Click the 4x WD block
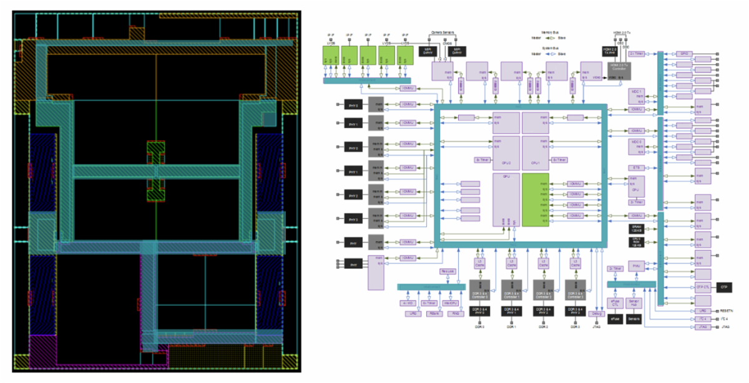 (x=406, y=303)
